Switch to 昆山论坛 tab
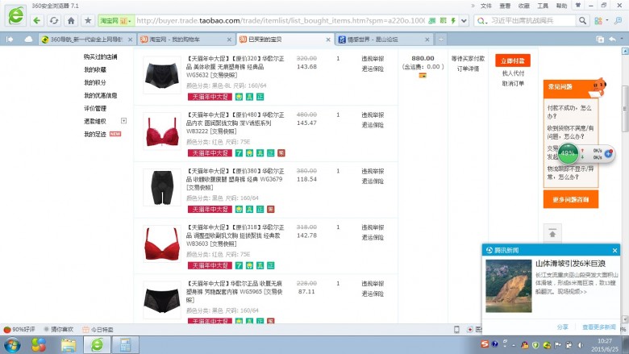This screenshot has height=354, width=629. (381, 40)
